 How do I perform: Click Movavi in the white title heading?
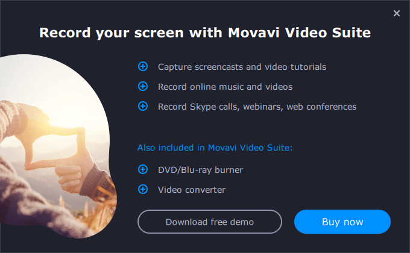coord(254,33)
